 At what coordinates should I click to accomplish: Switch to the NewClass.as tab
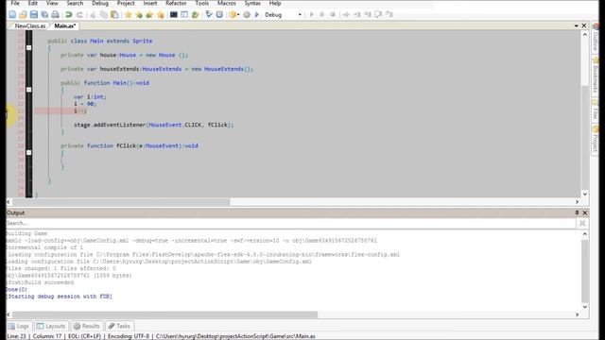(29, 25)
